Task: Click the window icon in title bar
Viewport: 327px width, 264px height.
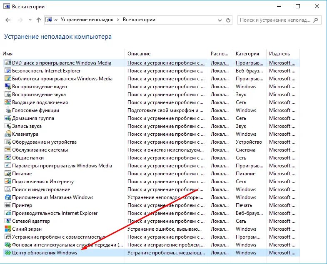Action: click(7, 6)
